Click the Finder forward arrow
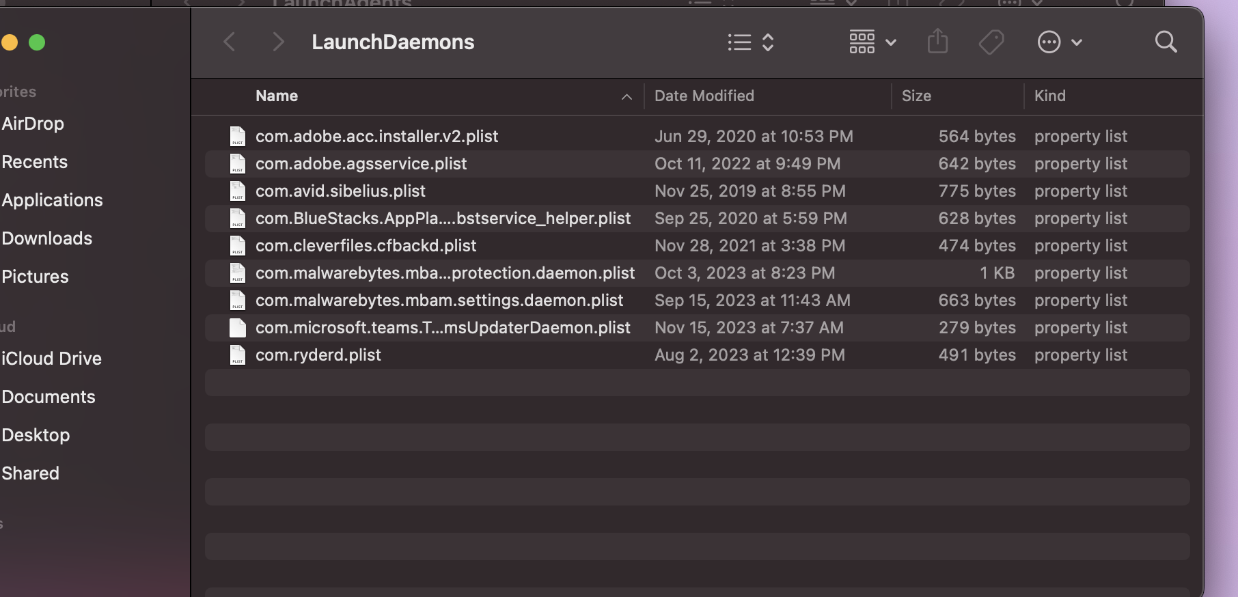 [x=277, y=42]
